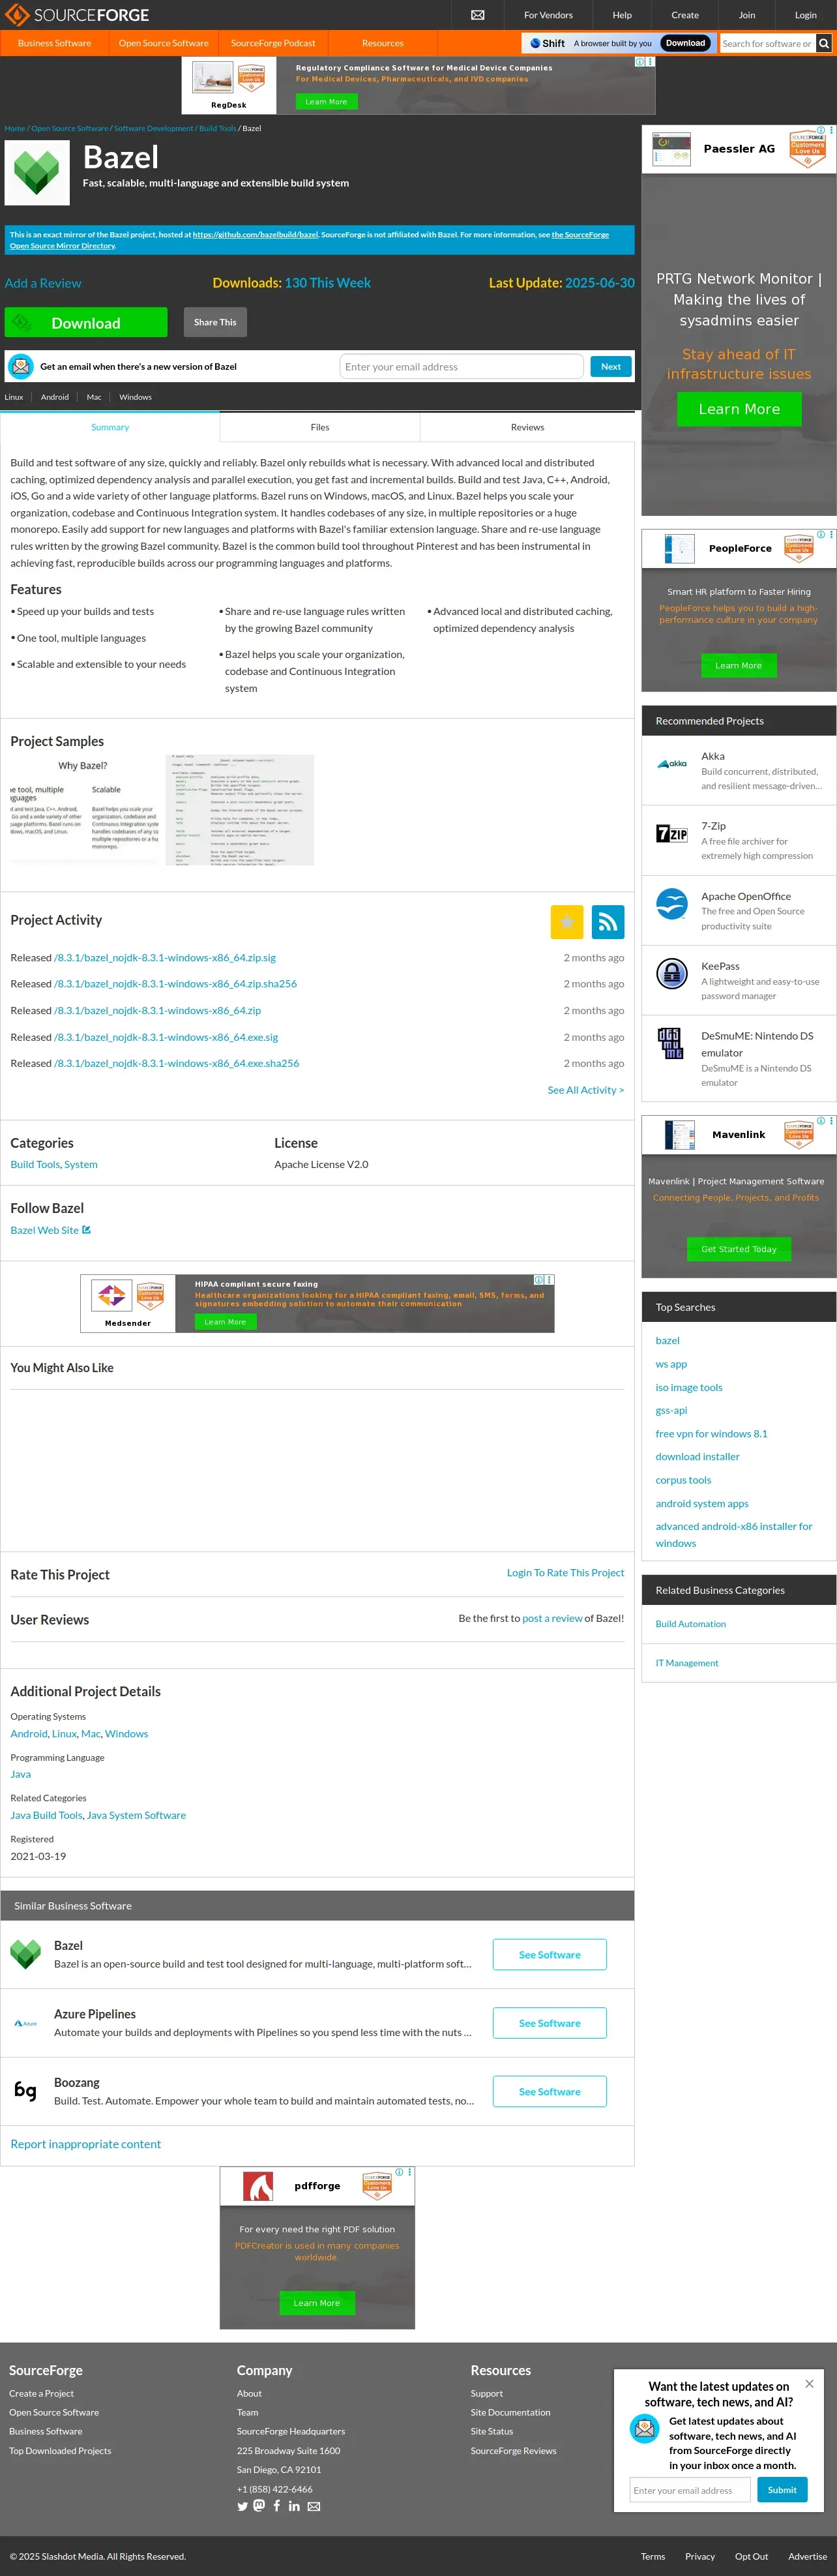Open the Resources menu in the orange bar

point(383,43)
